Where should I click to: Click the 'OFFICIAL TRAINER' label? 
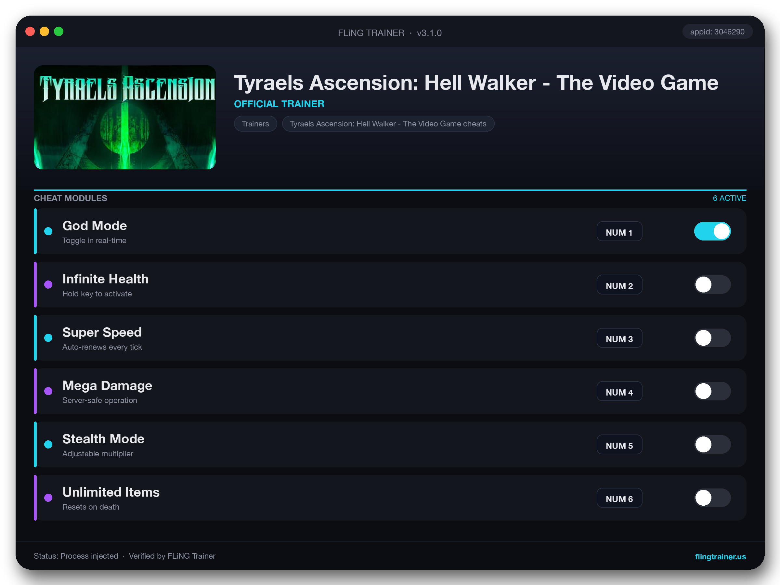tap(279, 104)
